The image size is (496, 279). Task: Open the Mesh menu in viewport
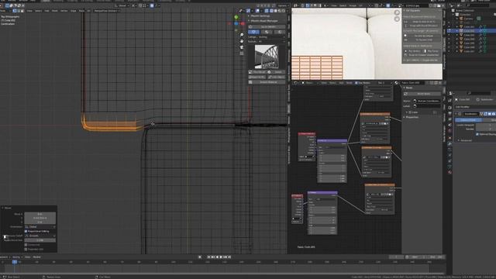click(x=55, y=11)
